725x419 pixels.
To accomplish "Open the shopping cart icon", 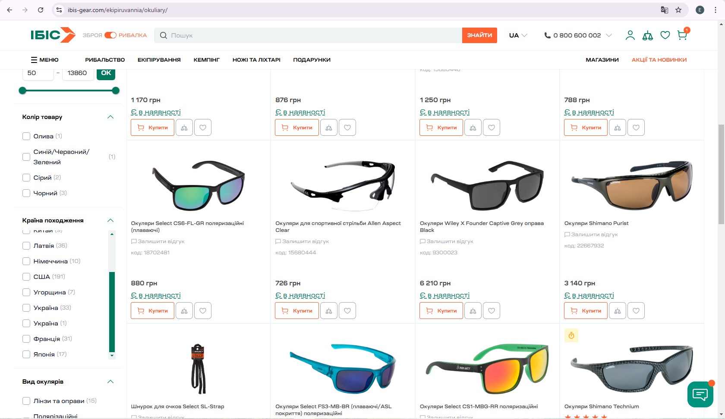I will click(x=682, y=35).
